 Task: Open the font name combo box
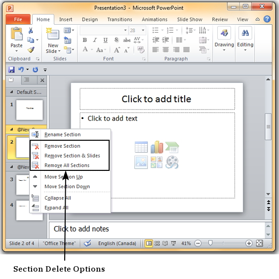104,30
